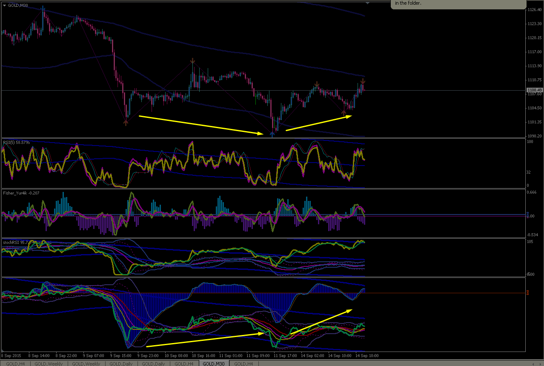Click the 14 Sep 18:00 time label
This screenshot has height=366, width=544.
[366, 355]
